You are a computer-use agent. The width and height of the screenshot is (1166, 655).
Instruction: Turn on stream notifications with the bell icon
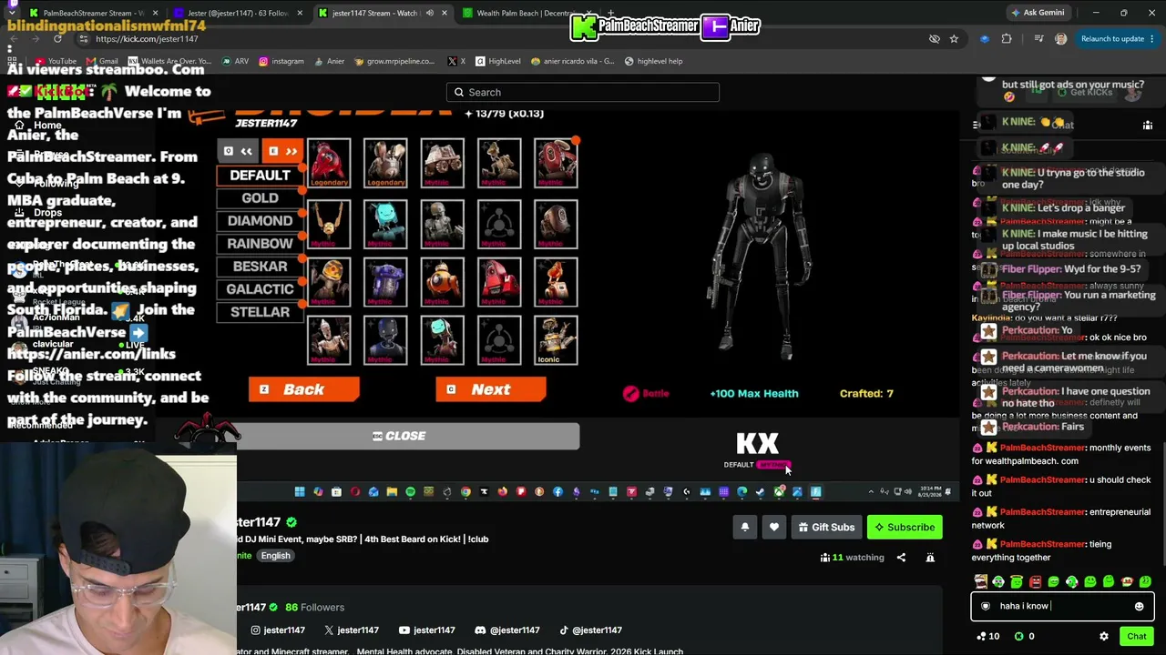[x=744, y=527]
